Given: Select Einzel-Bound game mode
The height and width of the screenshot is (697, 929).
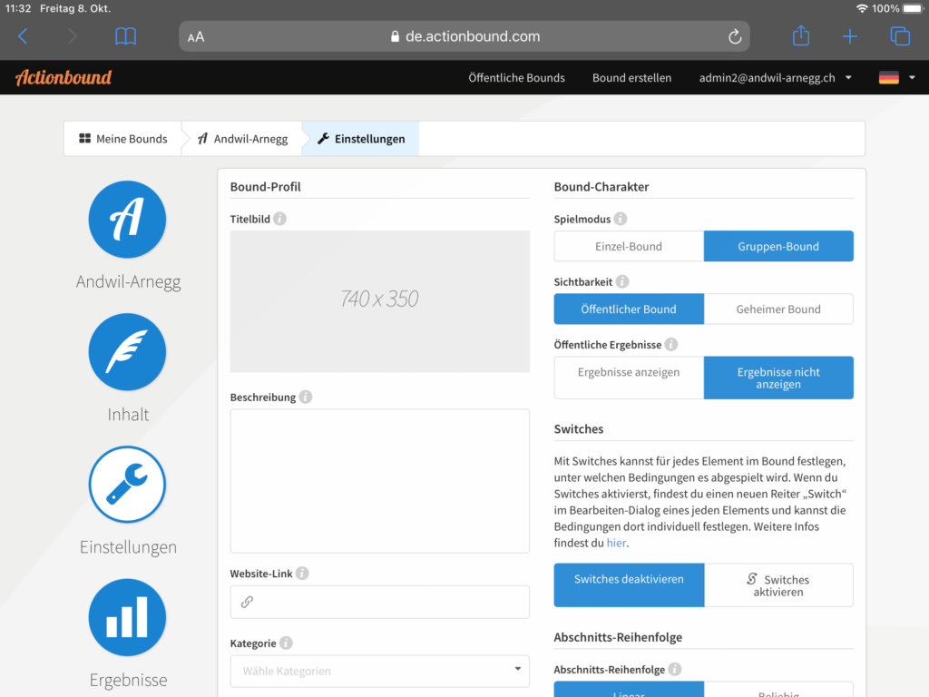Looking at the screenshot, I should click(629, 246).
